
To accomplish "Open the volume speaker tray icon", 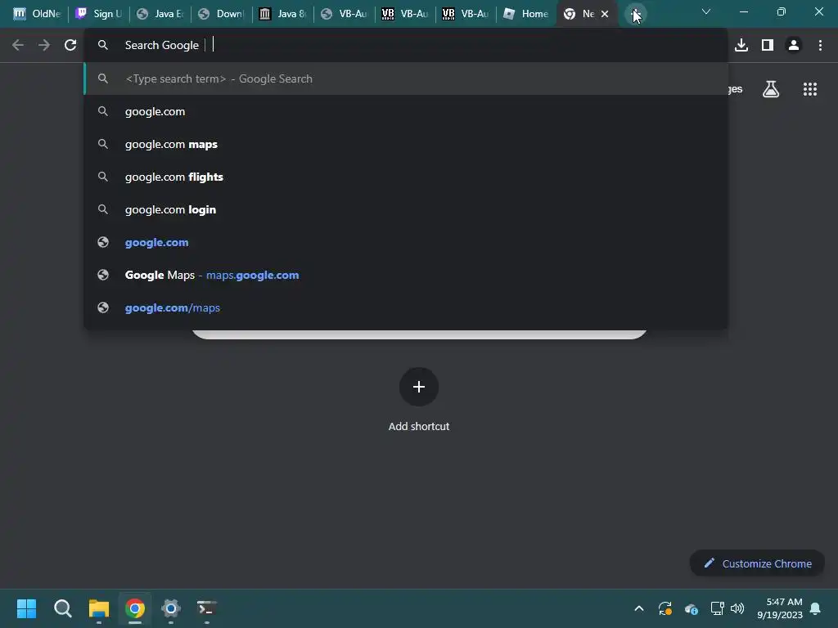I will 737,608.
